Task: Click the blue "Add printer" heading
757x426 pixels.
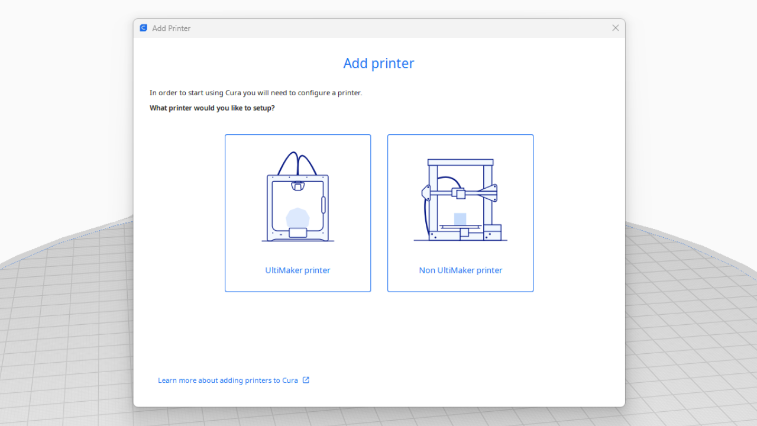Action: [378, 63]
